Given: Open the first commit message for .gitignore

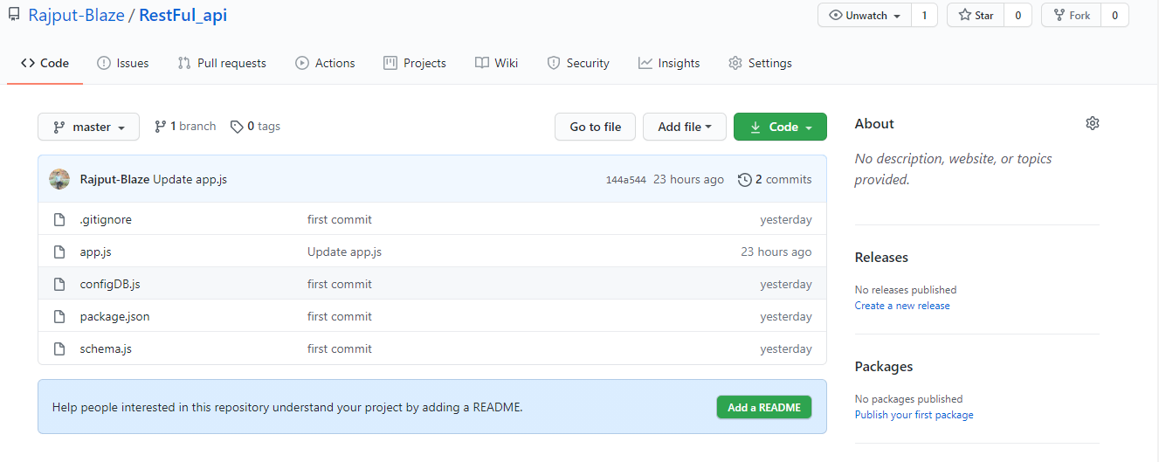Looking at the screenshot, I should [x=340, y=219].
